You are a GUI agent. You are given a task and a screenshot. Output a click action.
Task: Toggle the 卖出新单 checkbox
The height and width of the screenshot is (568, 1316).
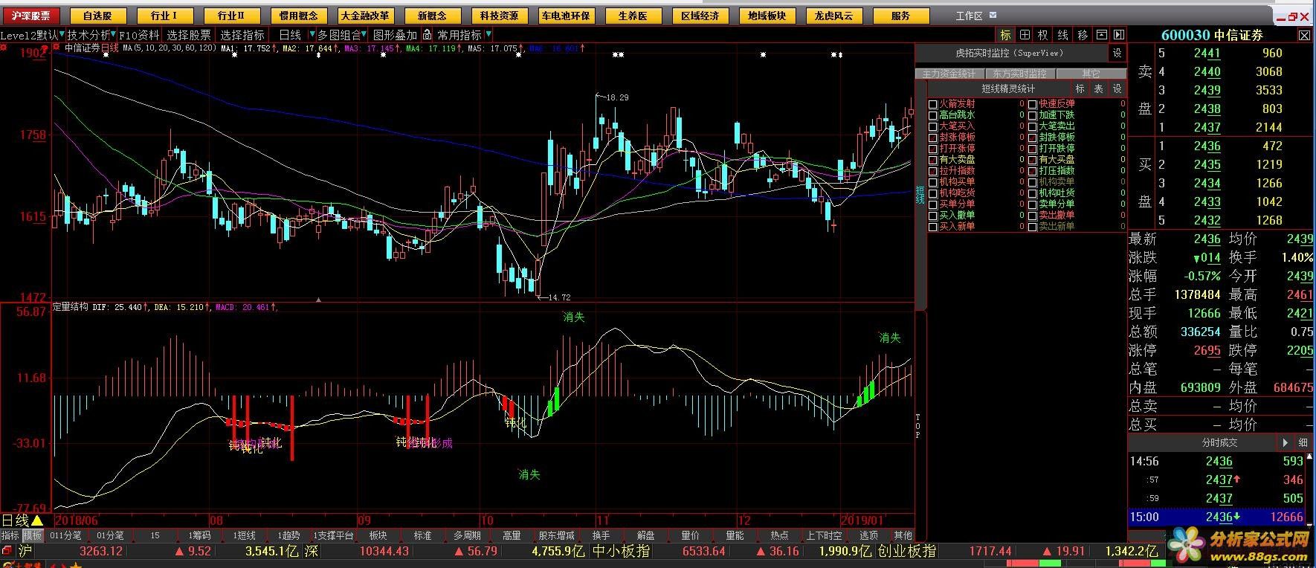click(x=1033, y=227)
